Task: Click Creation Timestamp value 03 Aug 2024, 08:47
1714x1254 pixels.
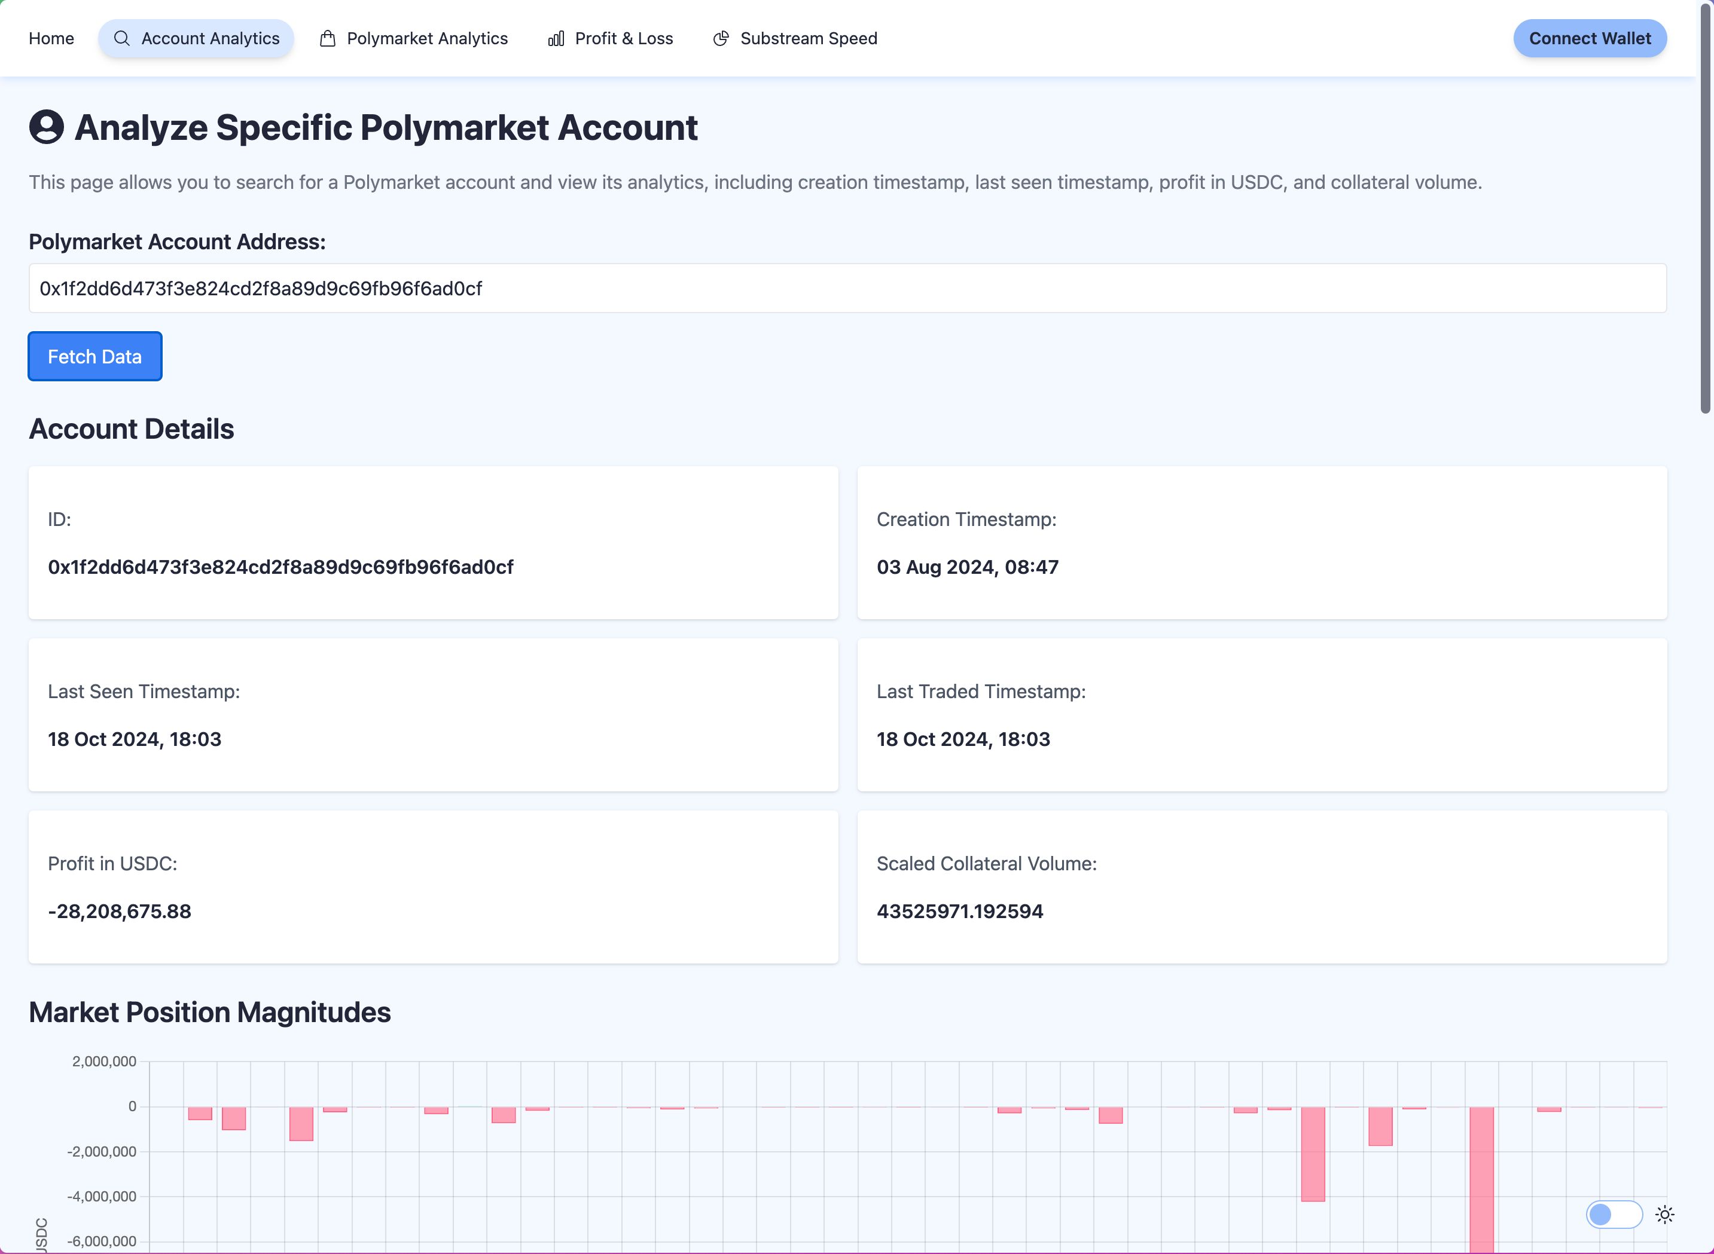Action: click(x=966, y=567)
